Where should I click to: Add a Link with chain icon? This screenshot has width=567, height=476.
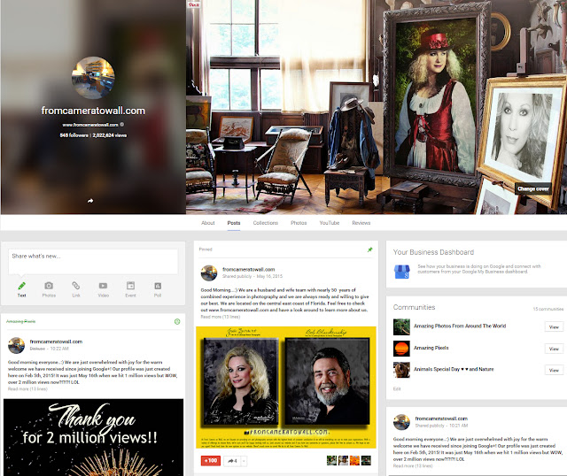point(76,286)
